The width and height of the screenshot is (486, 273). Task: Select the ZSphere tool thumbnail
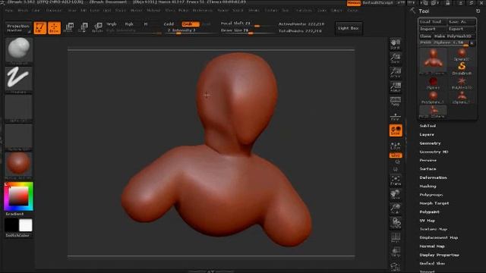[x=433, y=83]
